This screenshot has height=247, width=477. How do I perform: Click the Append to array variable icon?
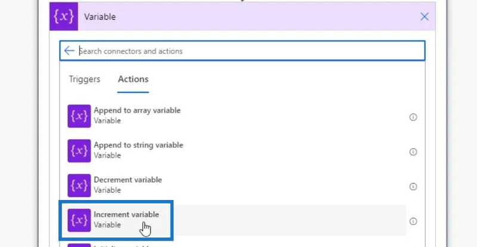coord(79,116)
